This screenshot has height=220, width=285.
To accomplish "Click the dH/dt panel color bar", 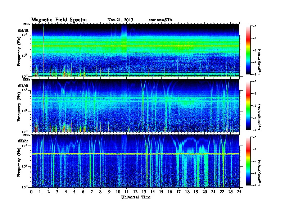I will (248, 50).
